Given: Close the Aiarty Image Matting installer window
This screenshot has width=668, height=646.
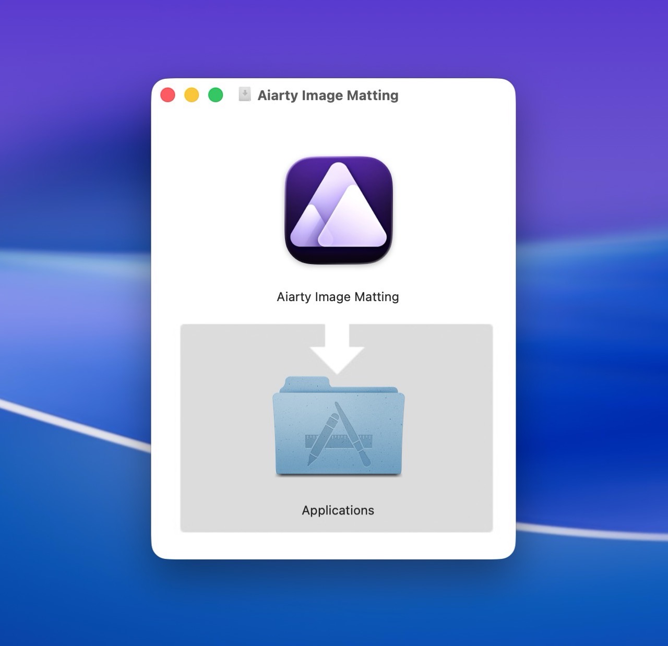Looking at the screenshot, I should pos(168,95).
